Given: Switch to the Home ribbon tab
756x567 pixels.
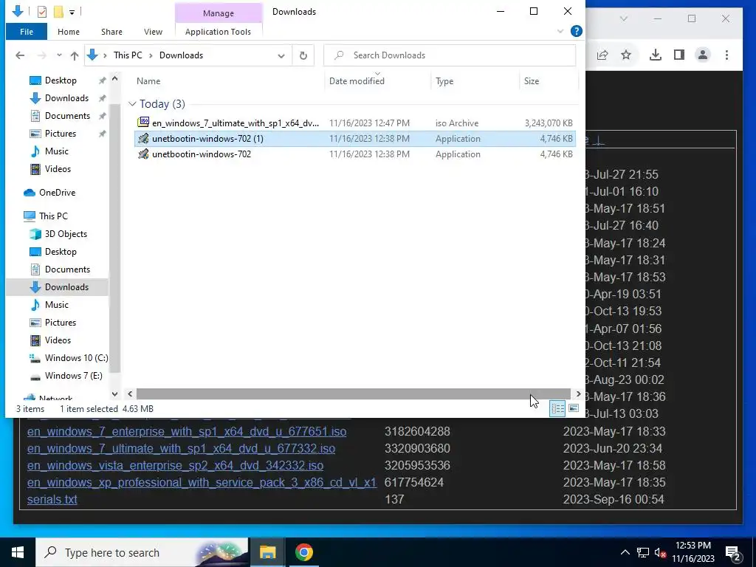Looking at the screenshot, I should [69, 32].
